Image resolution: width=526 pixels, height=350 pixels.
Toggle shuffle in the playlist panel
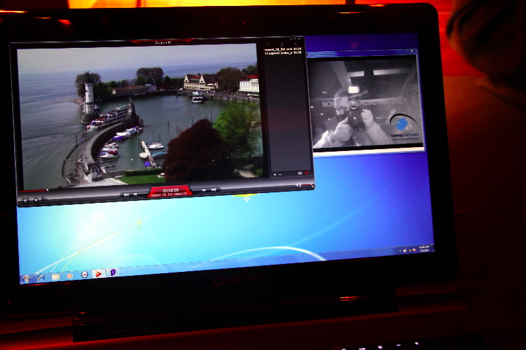[298, 174]
